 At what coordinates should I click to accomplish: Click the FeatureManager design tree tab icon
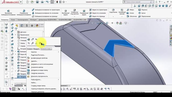click(17, 26)
